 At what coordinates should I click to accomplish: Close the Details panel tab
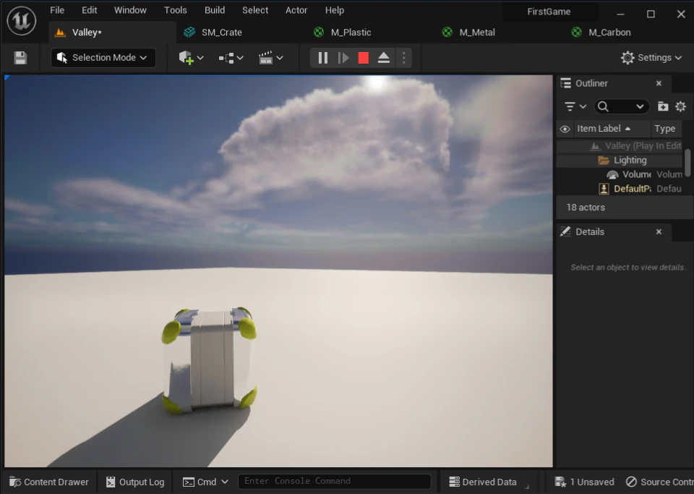(x=659, y=232)
